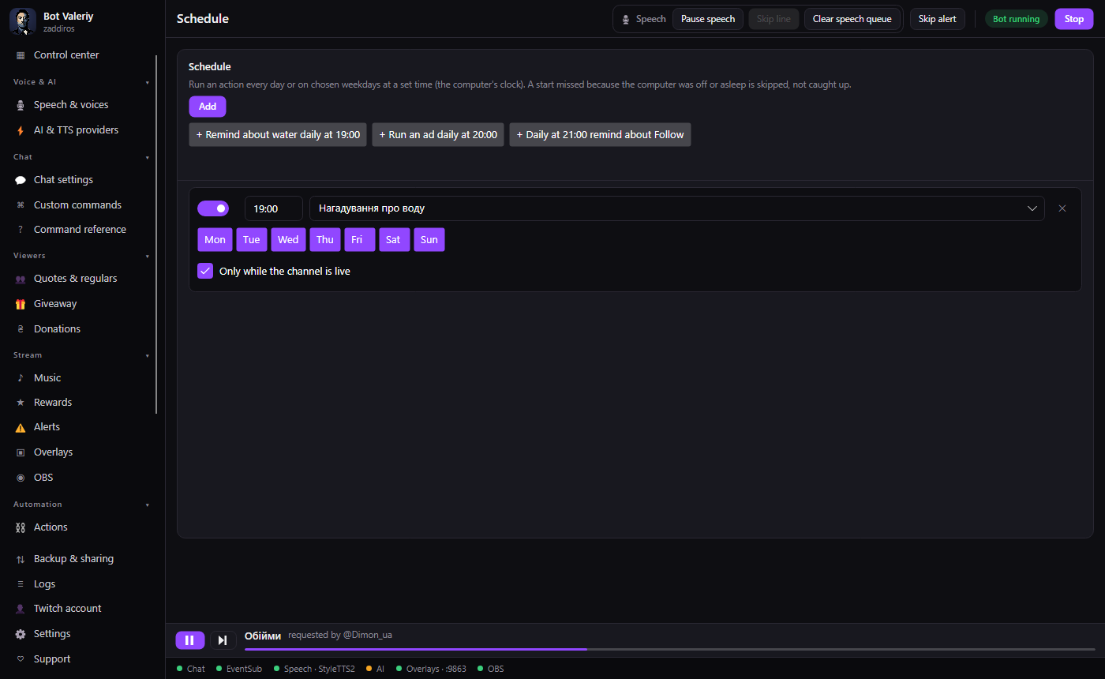This screenshot has height=679, width=1105.
Task: Click the Bot Valeriy avatar image
Action: pos(23,21)
